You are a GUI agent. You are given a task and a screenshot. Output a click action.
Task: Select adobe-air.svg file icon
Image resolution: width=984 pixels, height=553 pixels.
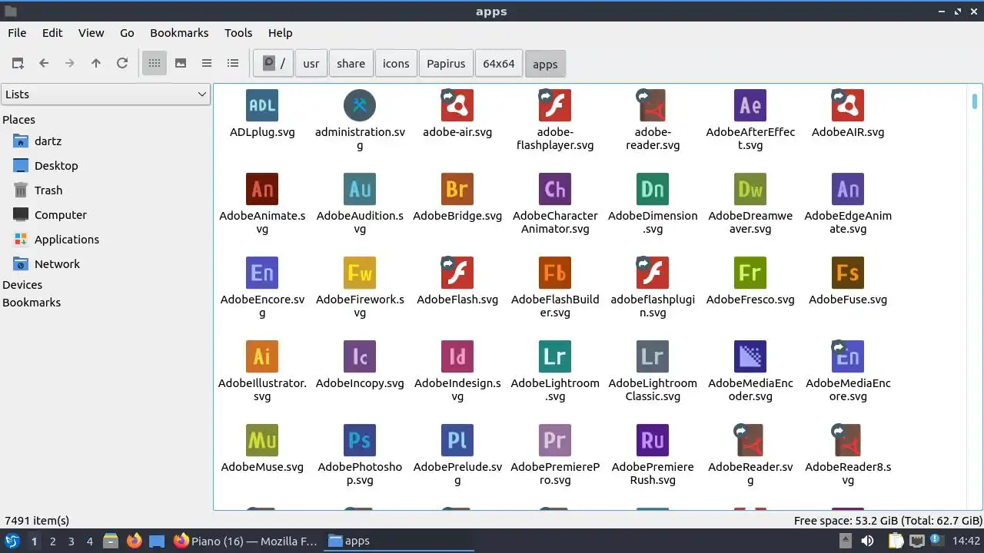tap(457, 105)
